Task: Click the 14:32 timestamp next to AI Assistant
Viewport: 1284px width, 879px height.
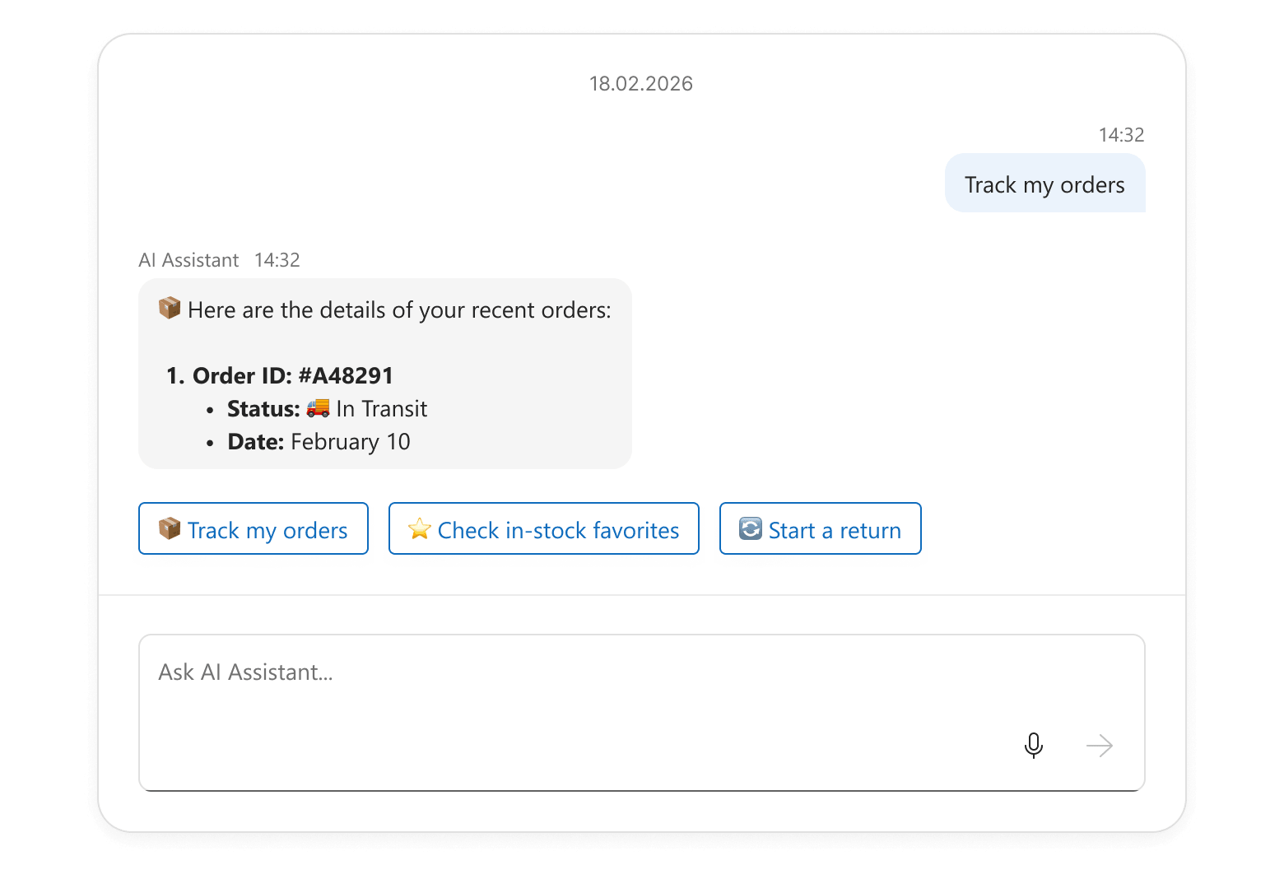Action: click(277, 260)
